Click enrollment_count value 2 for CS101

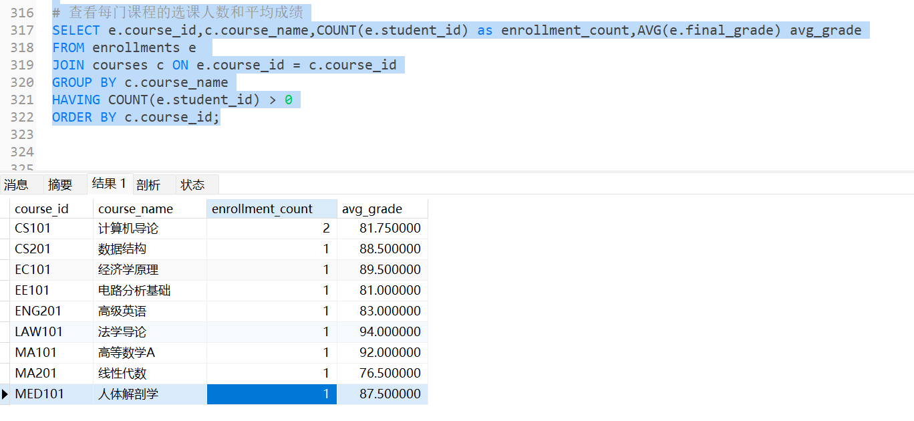coord(272,229)
